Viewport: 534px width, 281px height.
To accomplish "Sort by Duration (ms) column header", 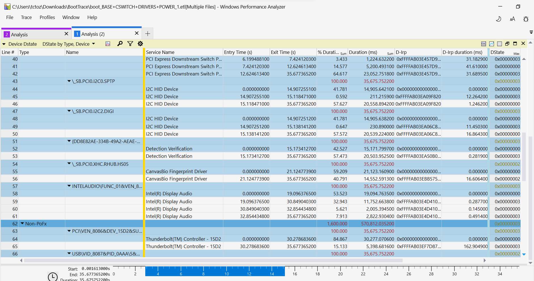I will pyautogui.click(x=371, y=52).
